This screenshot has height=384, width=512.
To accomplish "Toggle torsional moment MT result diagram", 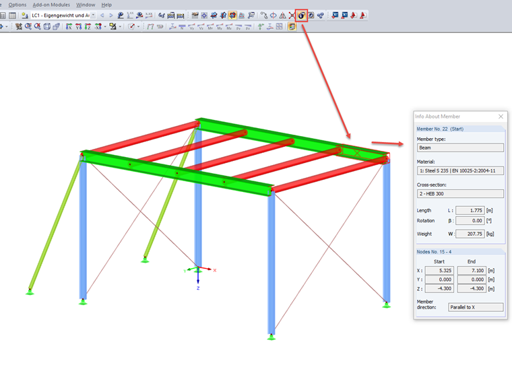I will click(210, 27).
